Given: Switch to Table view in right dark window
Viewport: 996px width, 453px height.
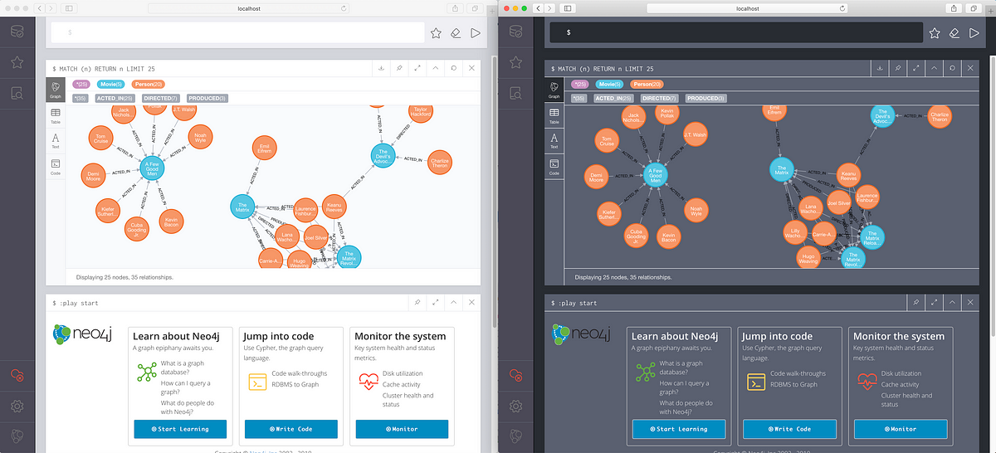Looking at the screenshot, I should pos(554,115).
